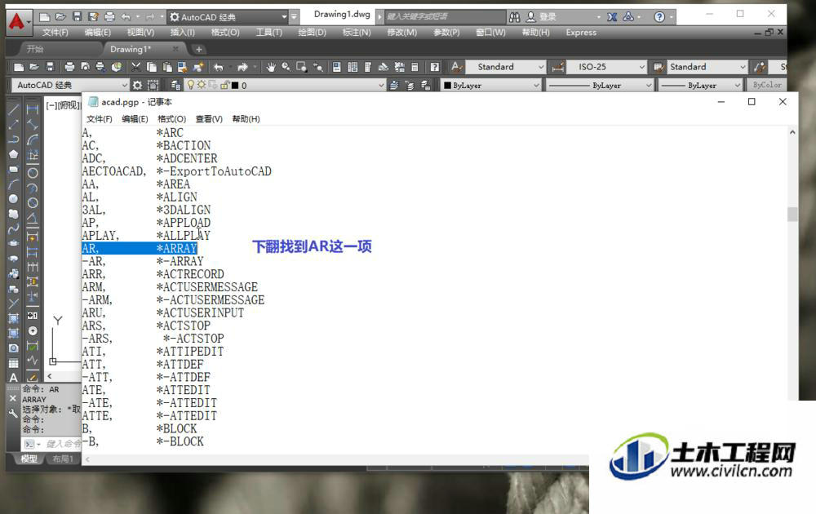This screenshot has height=514, width=816.
Task: Click the Match Properties icon in standard toolbar
Action: click(198, 67)
